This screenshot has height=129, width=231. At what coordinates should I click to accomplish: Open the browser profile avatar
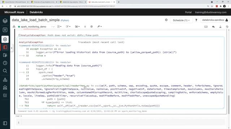(225, 6)
